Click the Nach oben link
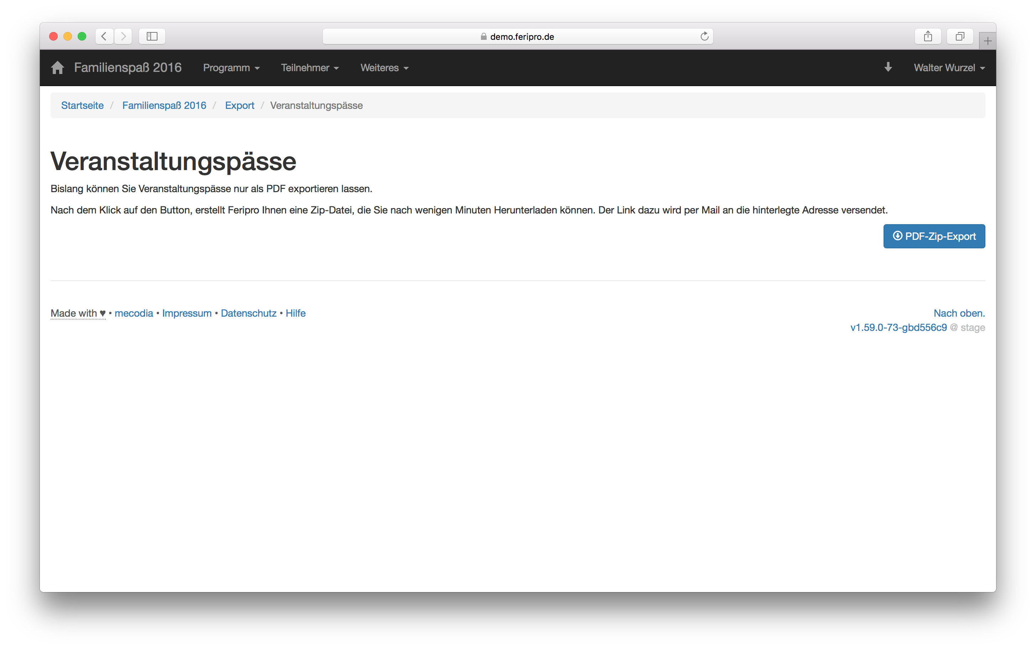The height and width of the screenshot is (649, 1036). [959, 313]
